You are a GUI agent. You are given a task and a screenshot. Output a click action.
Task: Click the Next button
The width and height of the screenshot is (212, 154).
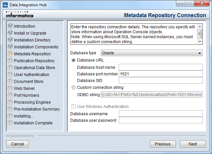(193, 144)
